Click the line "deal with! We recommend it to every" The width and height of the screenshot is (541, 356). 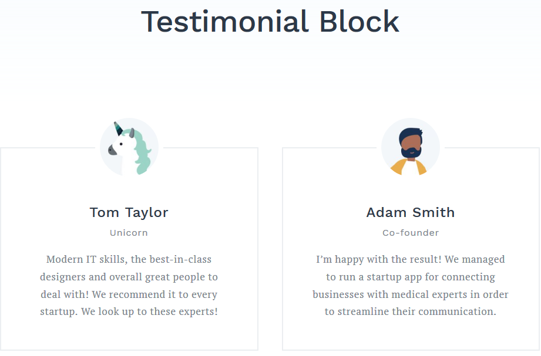(x=129, y=294)
